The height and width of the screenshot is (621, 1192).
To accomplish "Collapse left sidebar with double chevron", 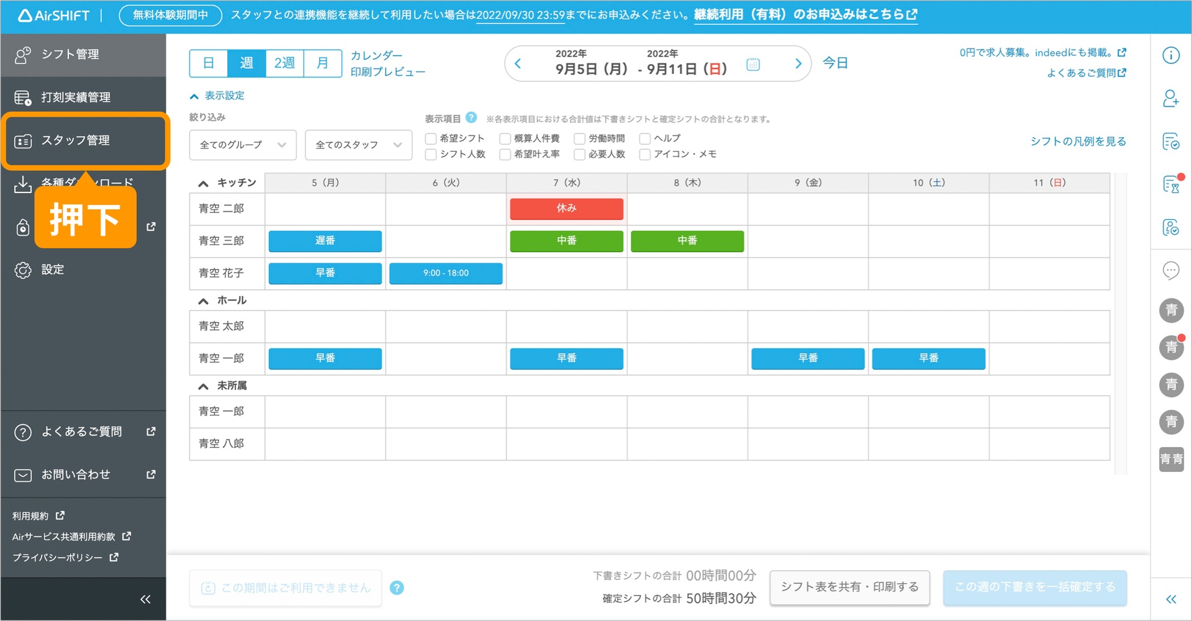I will pyautogui.click(x=145, y=599).
